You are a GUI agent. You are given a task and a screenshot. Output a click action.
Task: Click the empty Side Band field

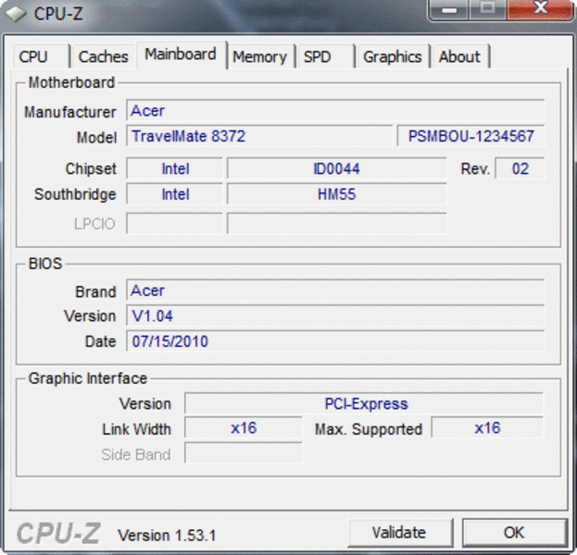[244, 453]
